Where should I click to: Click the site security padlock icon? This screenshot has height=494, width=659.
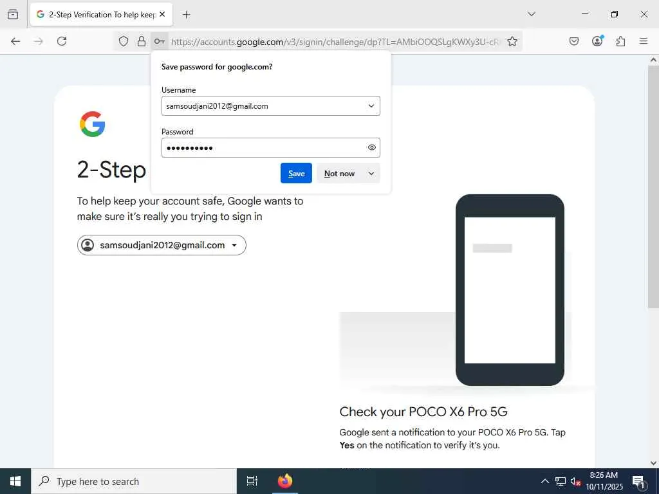tap(142, 41)
